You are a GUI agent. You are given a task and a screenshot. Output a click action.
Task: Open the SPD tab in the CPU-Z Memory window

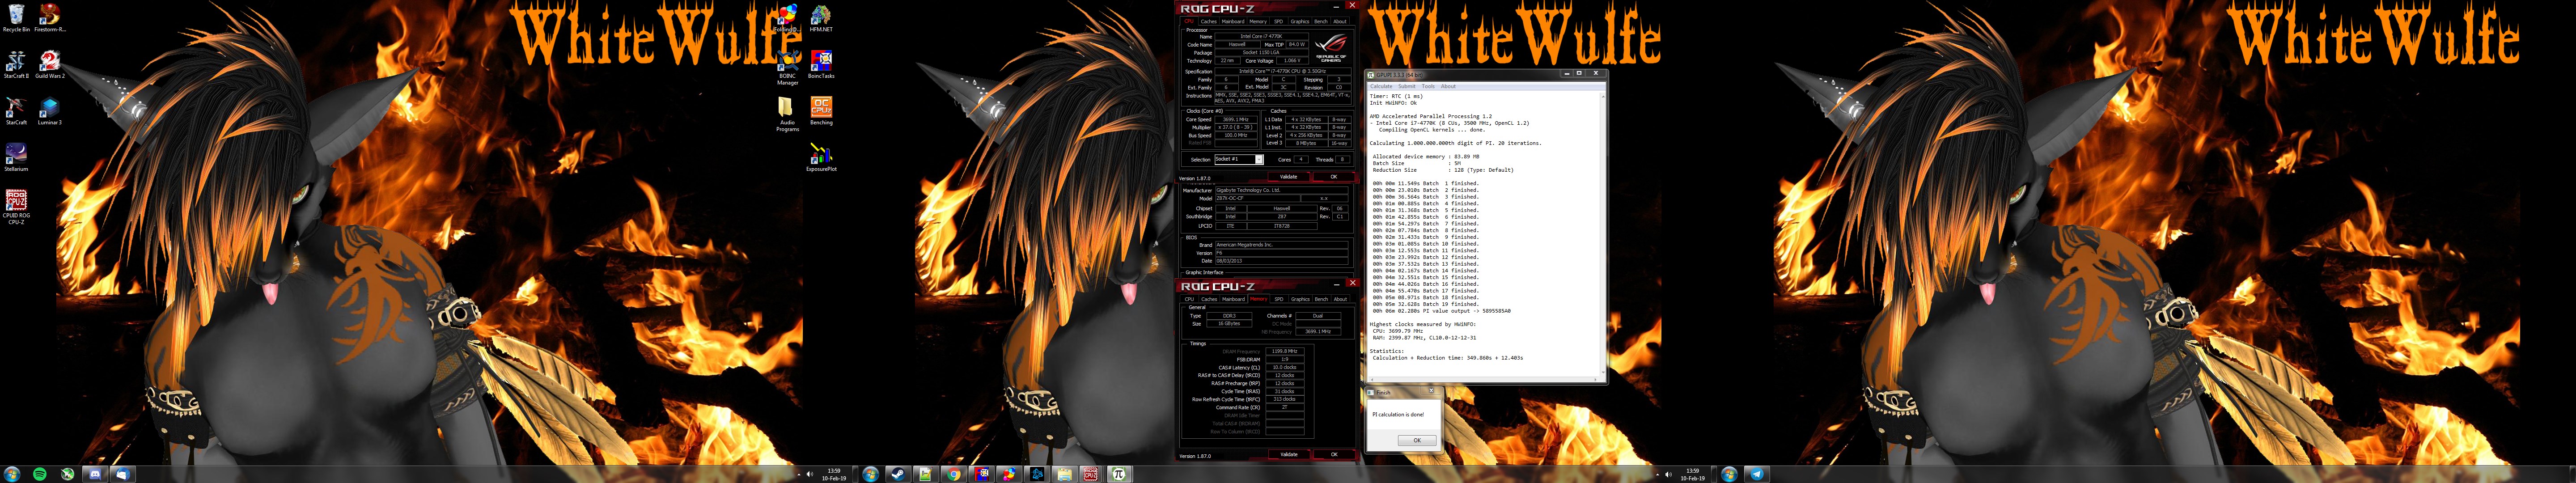point(1278,299)
